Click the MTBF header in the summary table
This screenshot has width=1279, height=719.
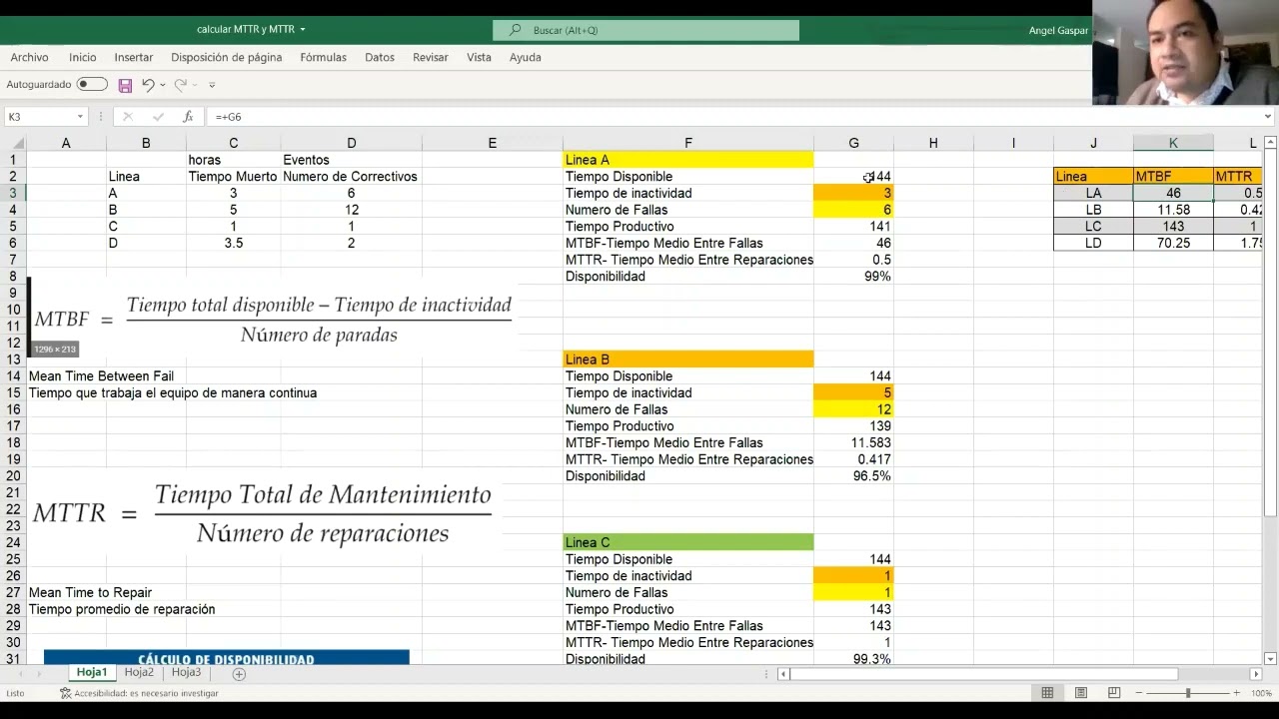point(1173,176)
